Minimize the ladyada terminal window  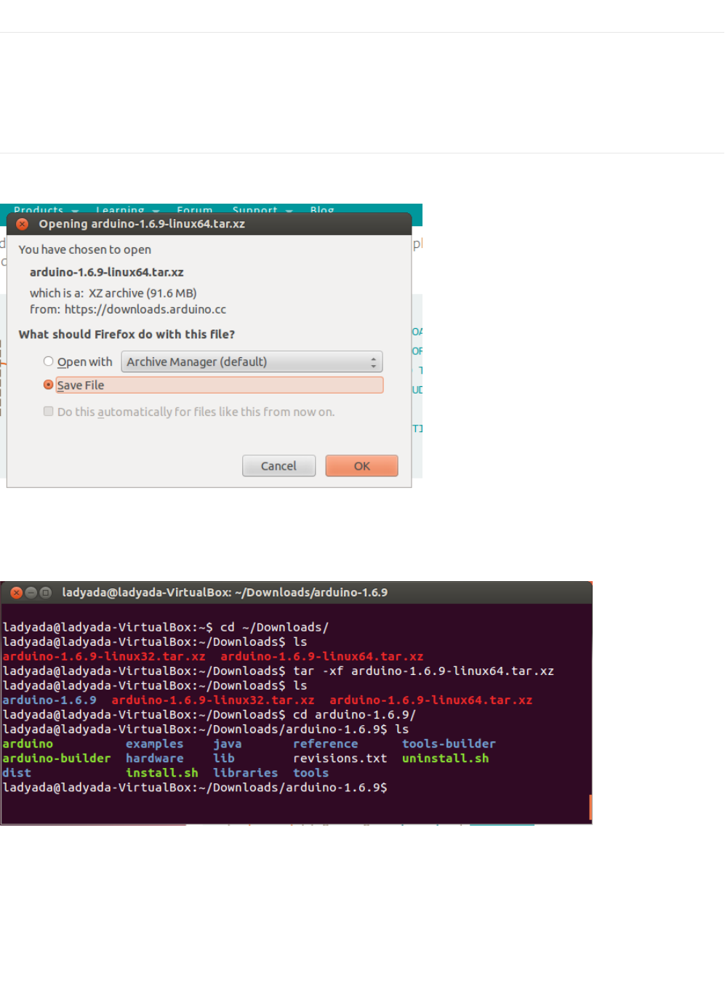(x=31, y=593)
